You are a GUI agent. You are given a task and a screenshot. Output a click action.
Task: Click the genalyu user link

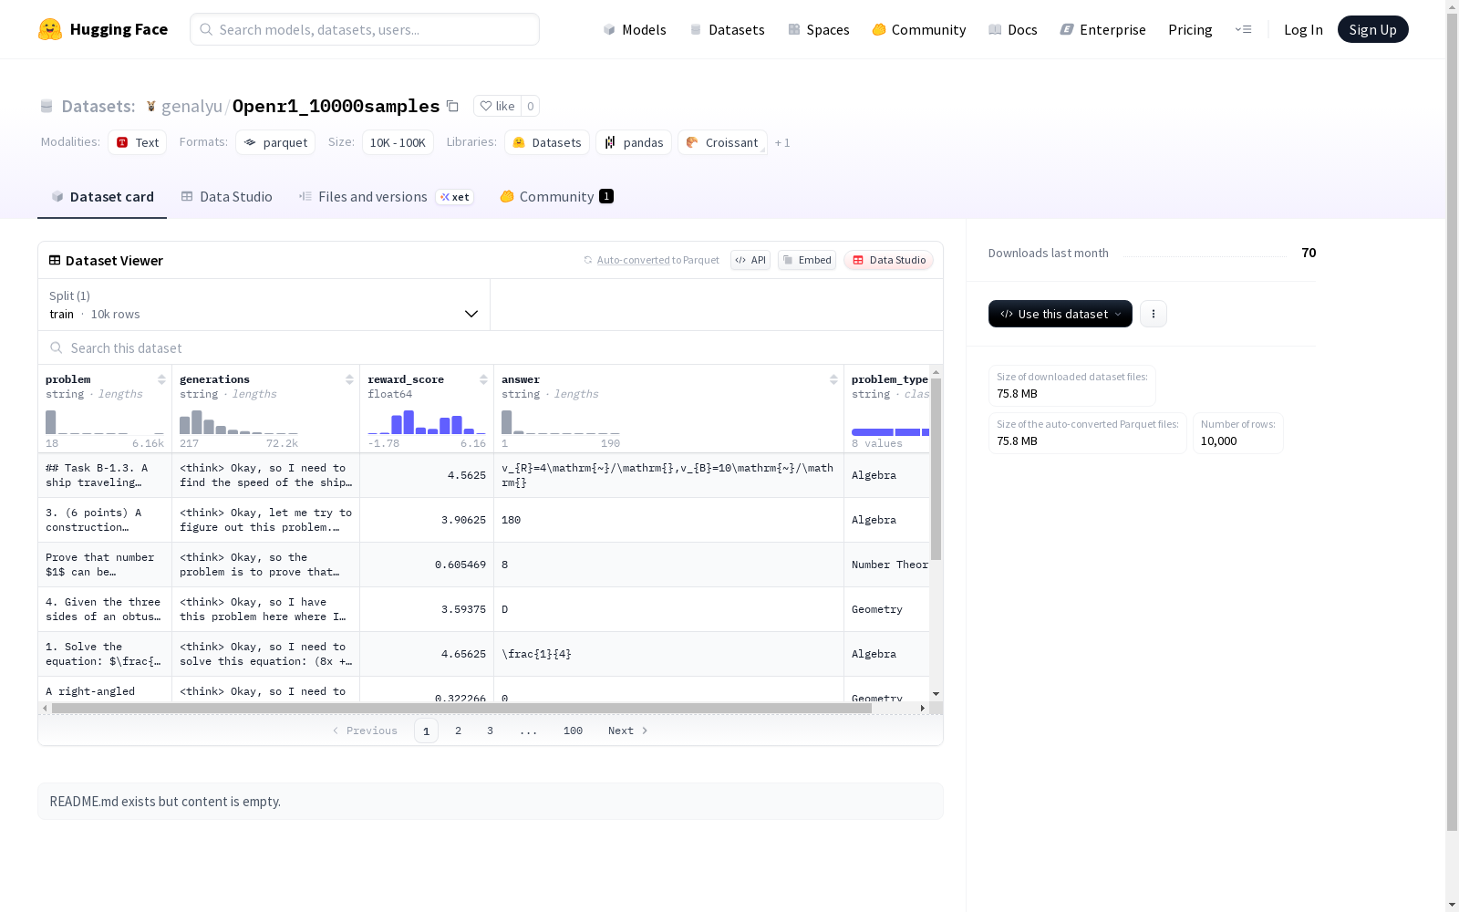pos(191,106)
